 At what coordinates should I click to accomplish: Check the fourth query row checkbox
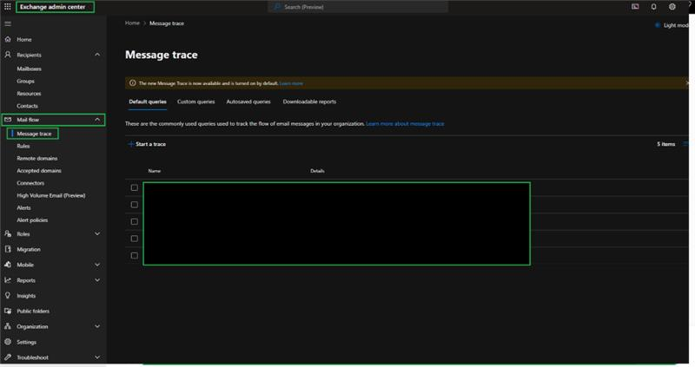[135, 239]
